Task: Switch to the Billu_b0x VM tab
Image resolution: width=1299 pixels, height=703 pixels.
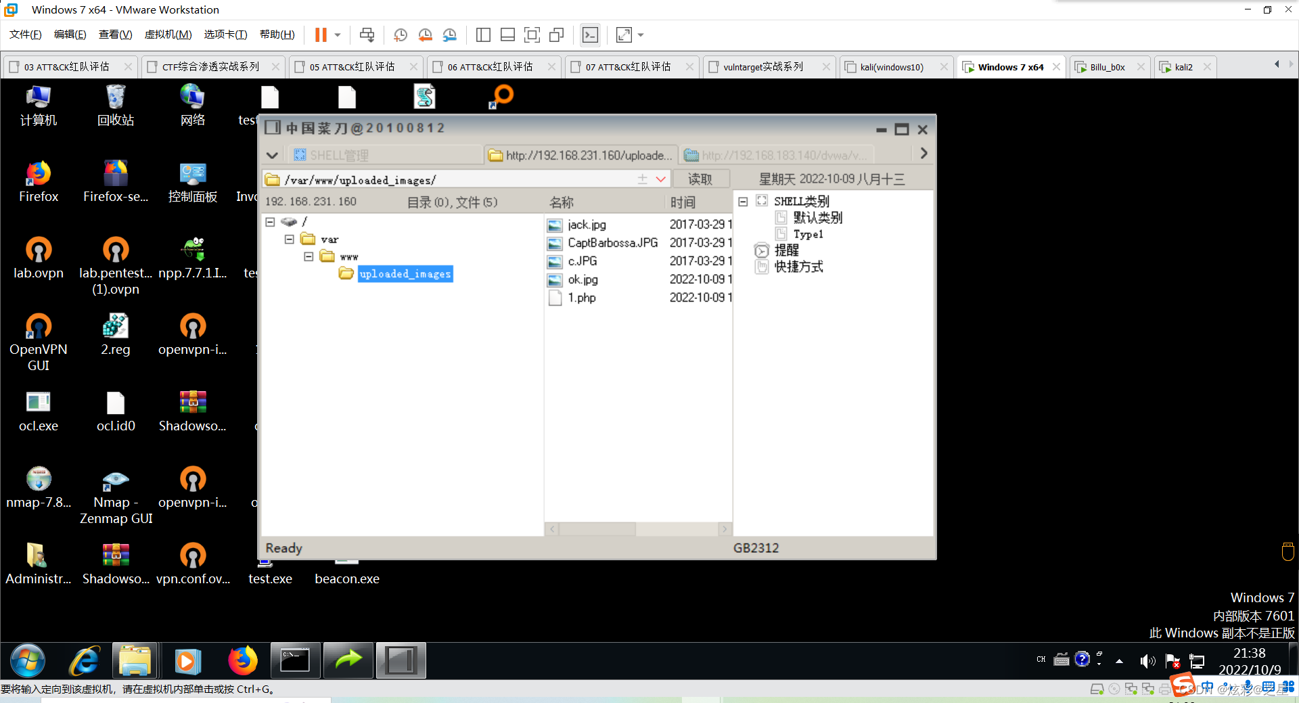Action: tap(1108, 67)
